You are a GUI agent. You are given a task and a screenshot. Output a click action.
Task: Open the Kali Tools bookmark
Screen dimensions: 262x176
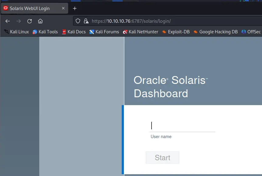point(45,32)
